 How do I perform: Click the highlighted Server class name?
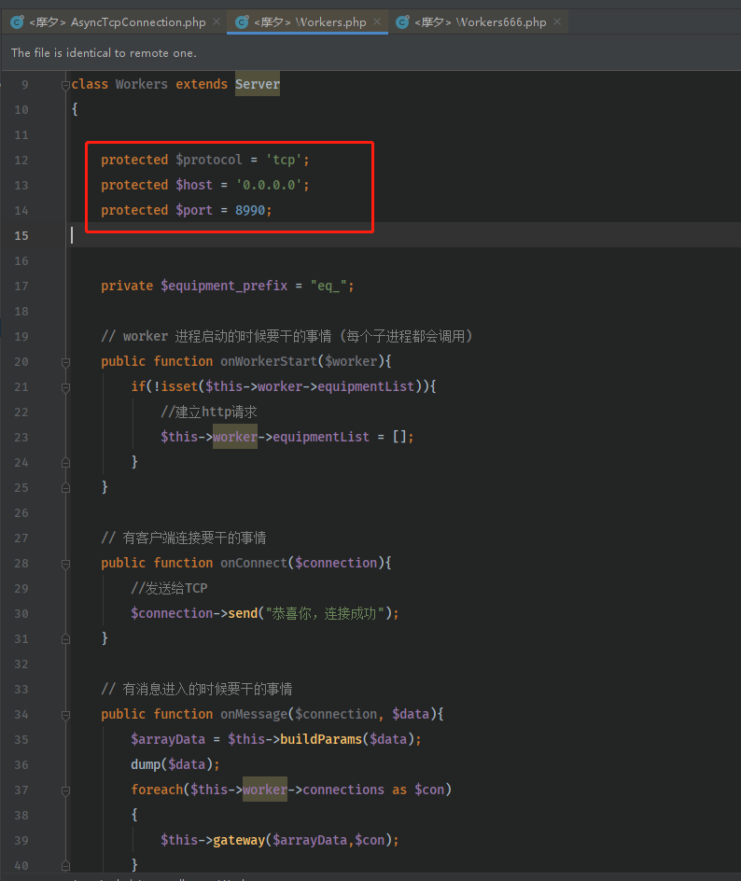pyautogui.click(x=258, y=84)
